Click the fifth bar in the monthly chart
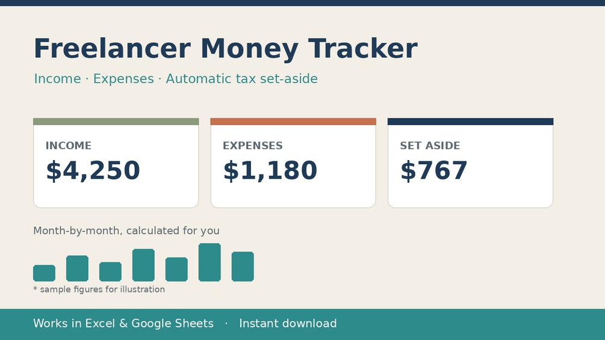This screenshot has width=605, height=340. 177,270
